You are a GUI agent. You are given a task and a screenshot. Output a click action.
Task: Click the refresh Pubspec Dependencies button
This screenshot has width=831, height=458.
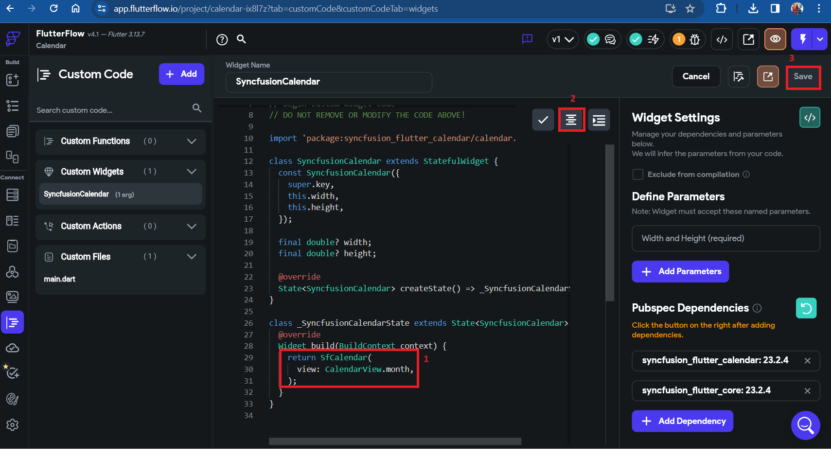806,308
